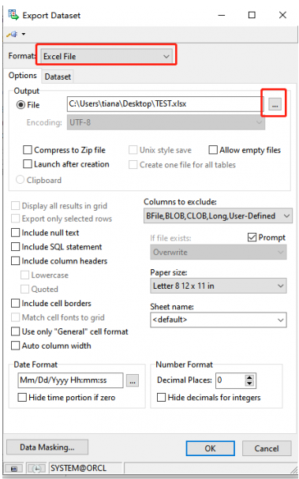Minimize the Export Dataset window

tap(221, 15)
